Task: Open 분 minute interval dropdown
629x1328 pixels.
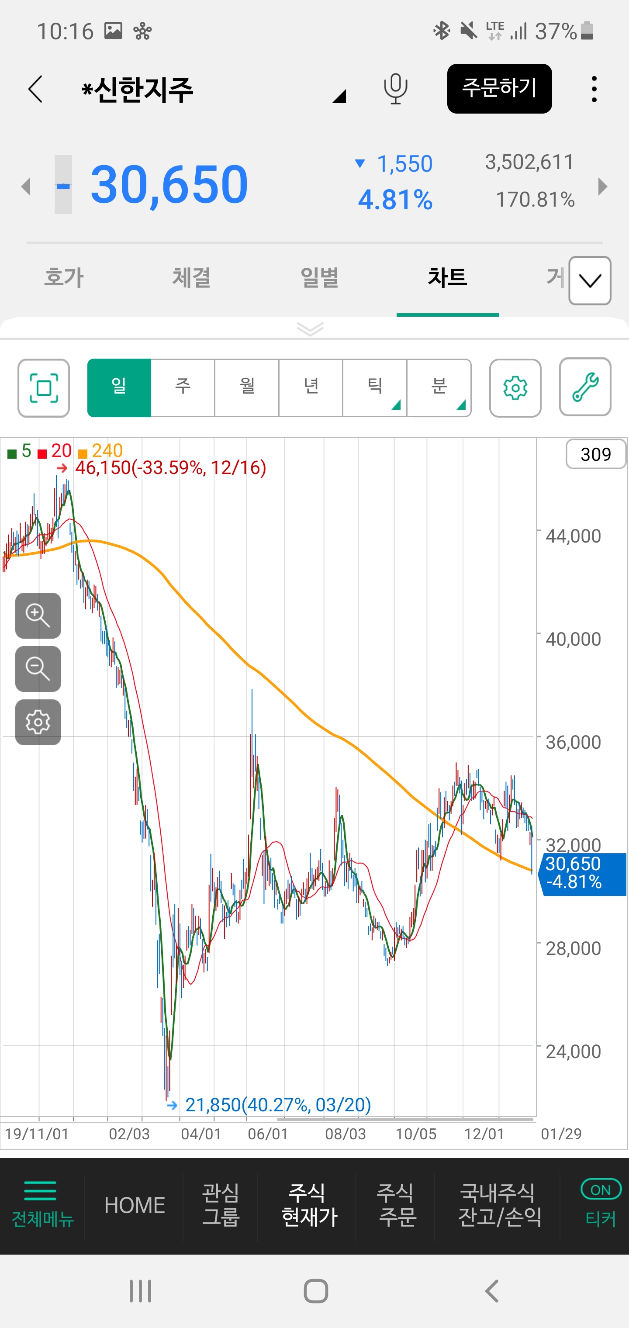Action: click(439, 387)
